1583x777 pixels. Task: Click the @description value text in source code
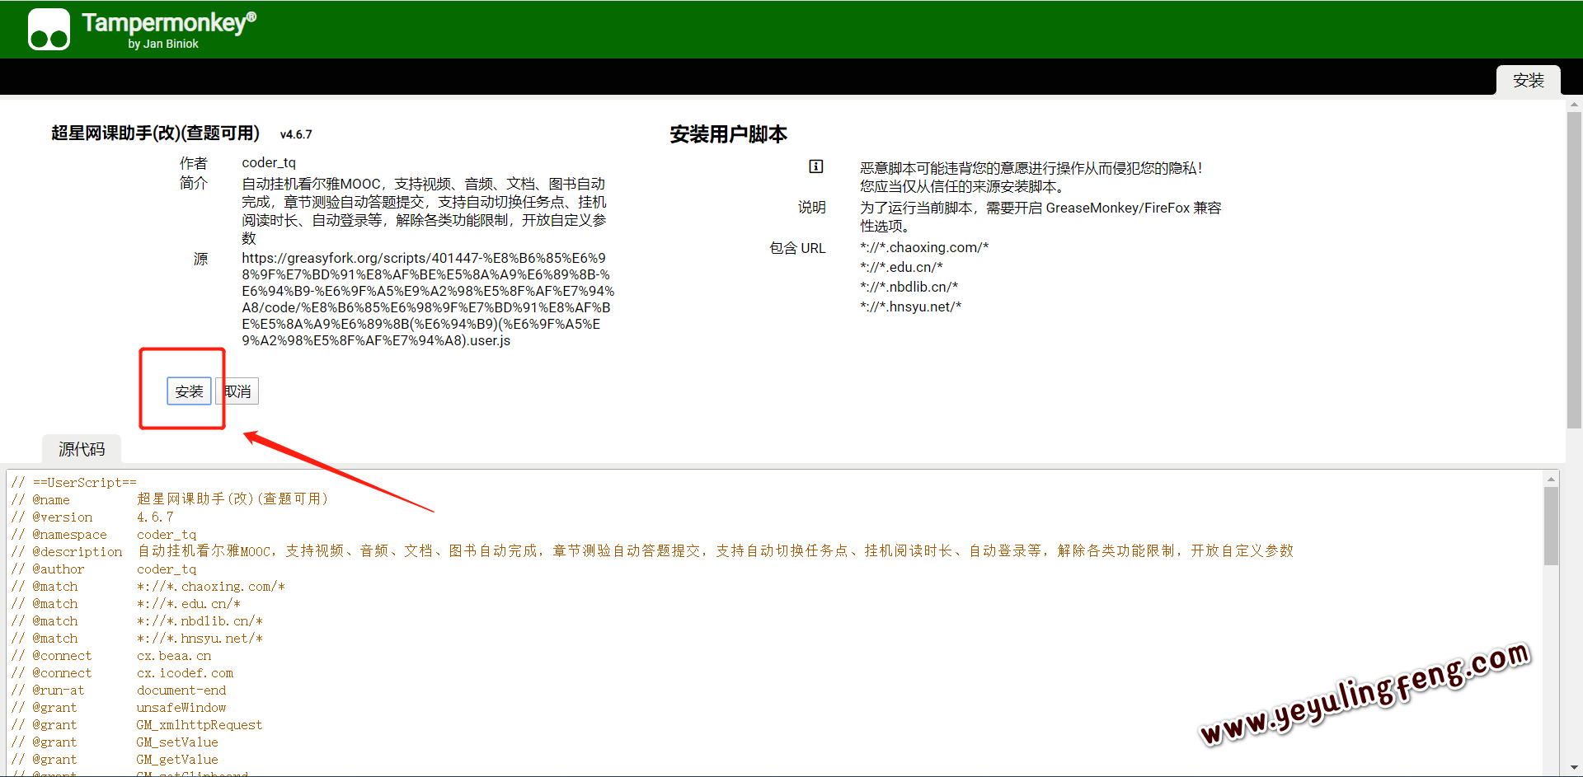[x=716, y=551]
